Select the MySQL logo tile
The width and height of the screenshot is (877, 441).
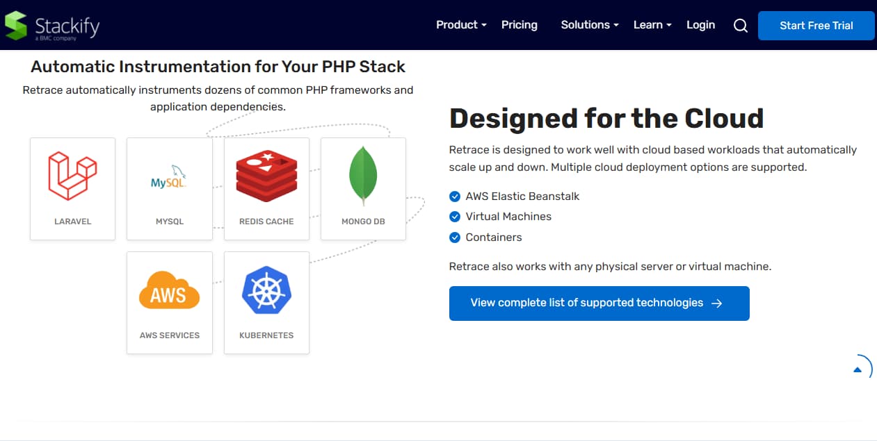[169, 188]
